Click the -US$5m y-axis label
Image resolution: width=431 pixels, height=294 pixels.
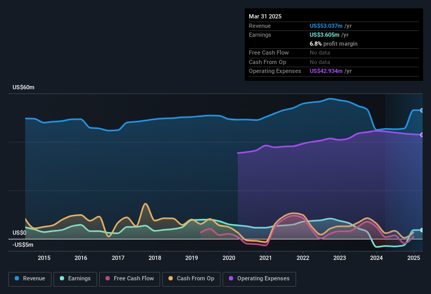click(x=23, y=245)
